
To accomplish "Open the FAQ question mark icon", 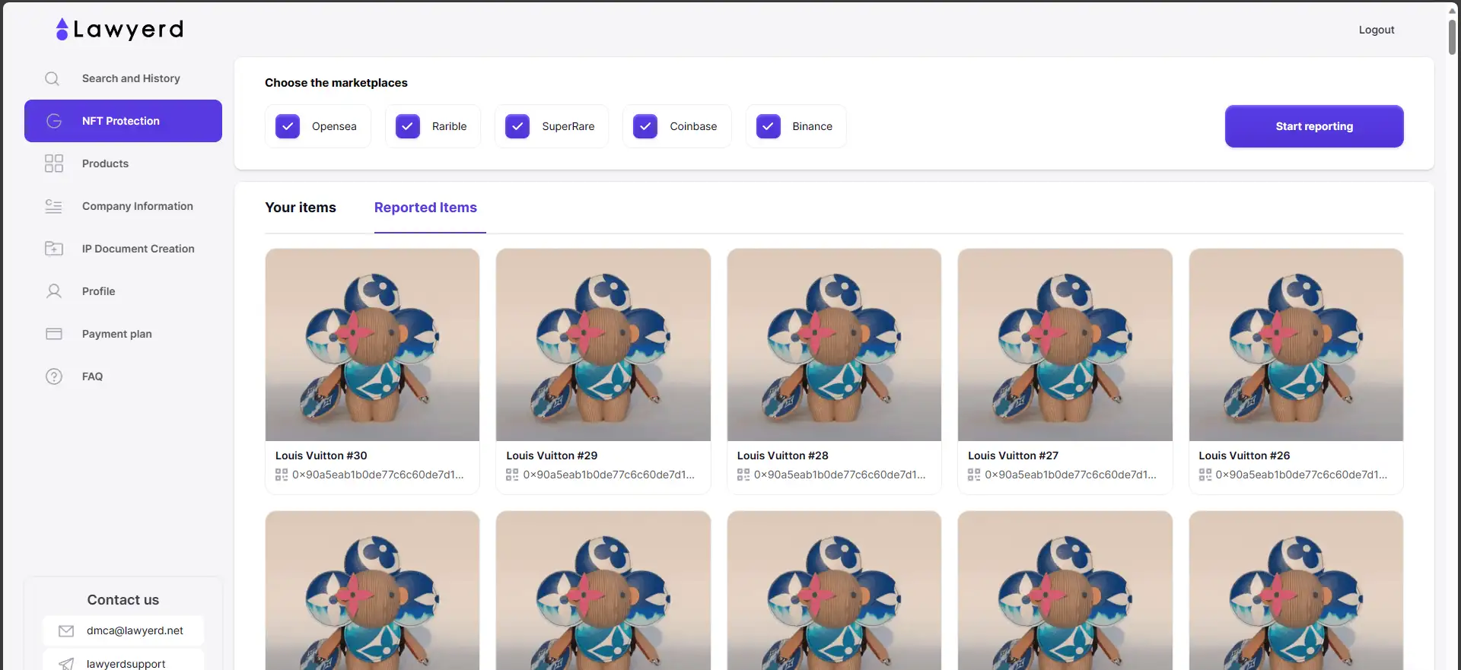I will [53, 376].
